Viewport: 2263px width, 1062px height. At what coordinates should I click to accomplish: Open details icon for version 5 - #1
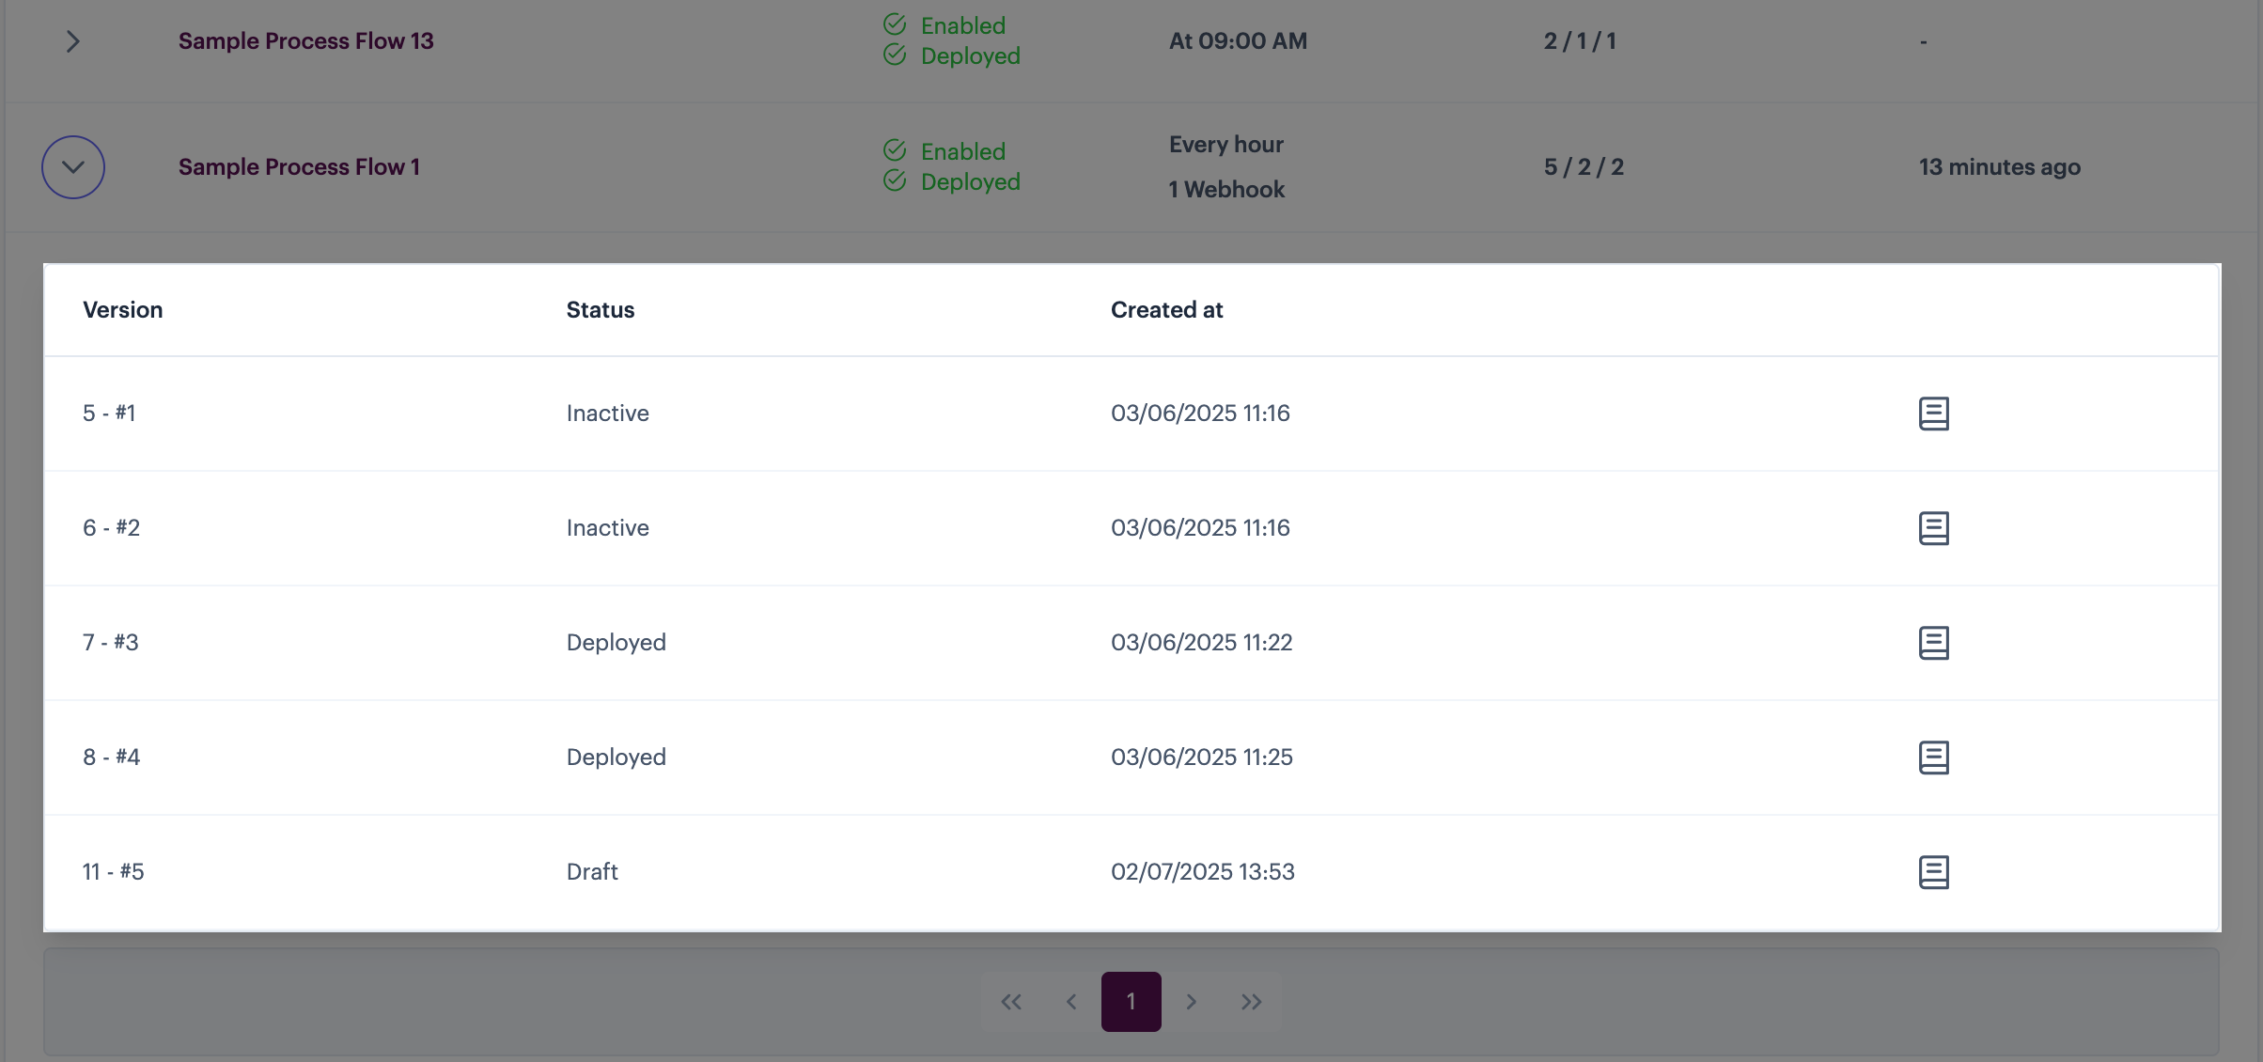1933,414
